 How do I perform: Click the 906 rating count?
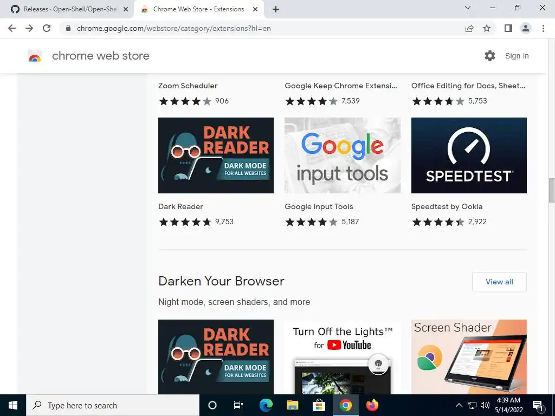222,101
